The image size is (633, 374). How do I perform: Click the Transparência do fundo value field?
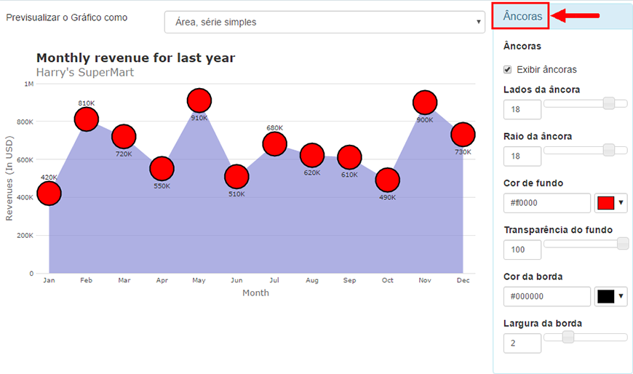tap(522, 250)
